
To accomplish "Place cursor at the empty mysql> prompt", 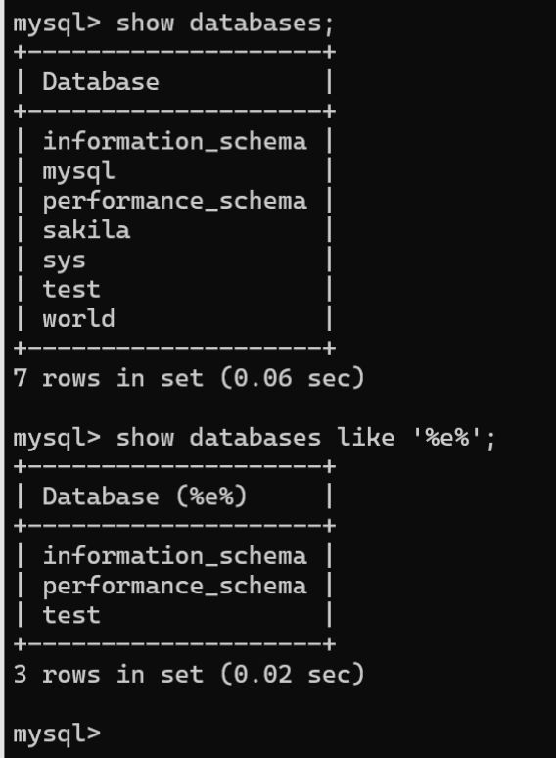I will tap(57, 734).
